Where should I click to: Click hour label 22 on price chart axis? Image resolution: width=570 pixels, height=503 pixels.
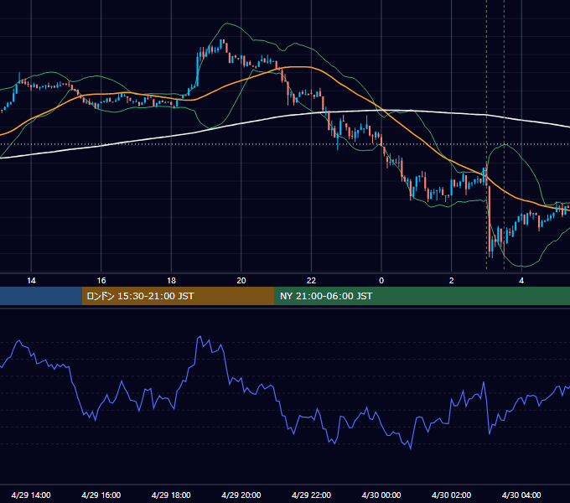pyautogui.click(x=311, y=281)
